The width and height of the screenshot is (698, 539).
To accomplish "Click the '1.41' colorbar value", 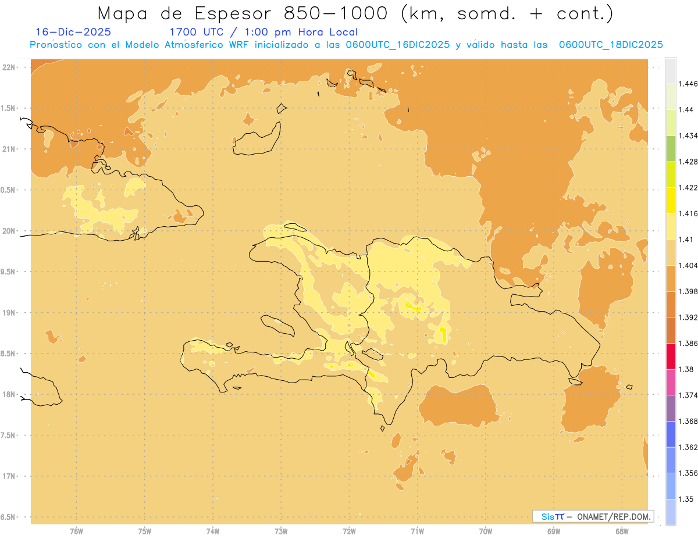I will 686,240.
